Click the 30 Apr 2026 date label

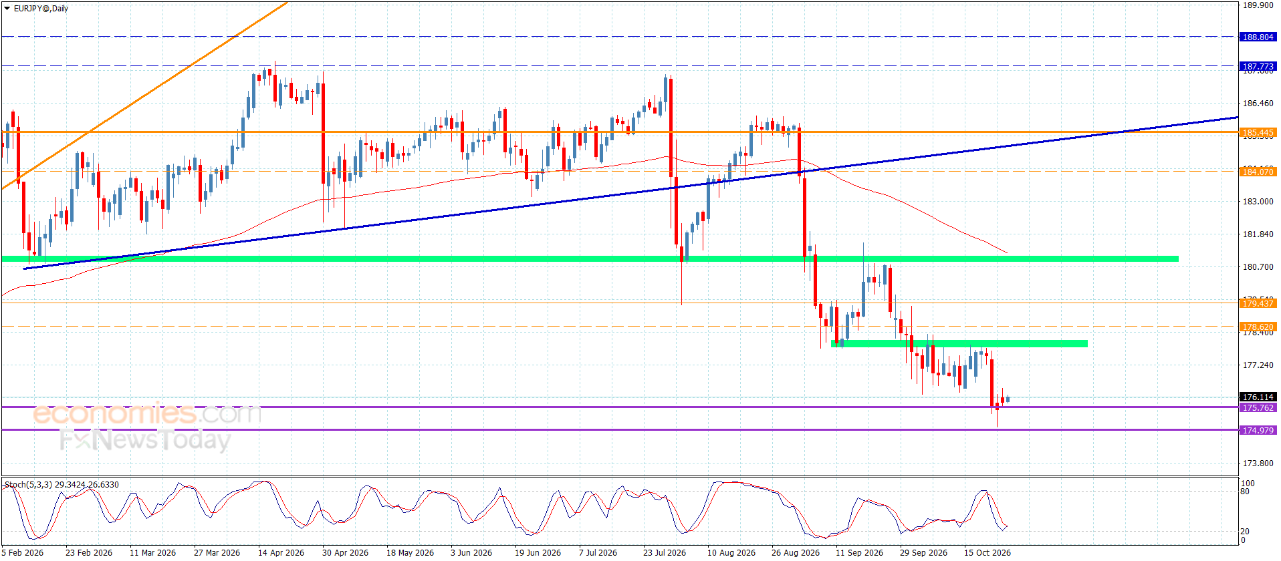346,553
